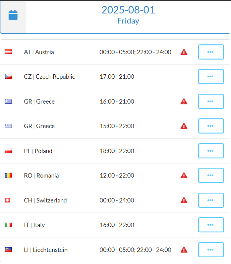Viewport: 231px width, 264px height.
Task: Click the Switzerland warning triangle icon
Action: 184,200
